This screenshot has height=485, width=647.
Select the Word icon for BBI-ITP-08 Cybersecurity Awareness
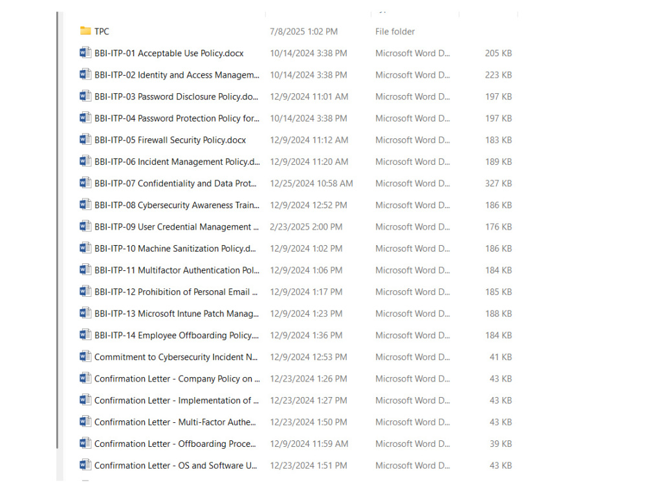pos(85,205)
